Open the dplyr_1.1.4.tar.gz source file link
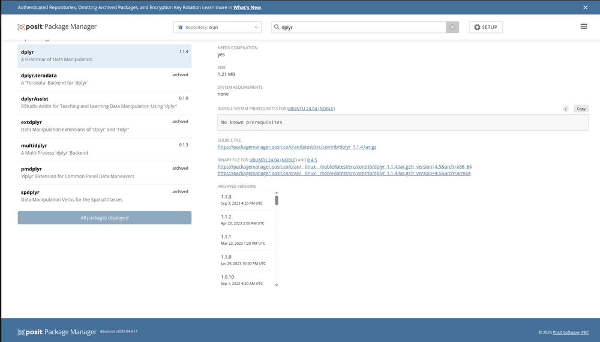The image size is (600, 342). click(x=296, y=147)
